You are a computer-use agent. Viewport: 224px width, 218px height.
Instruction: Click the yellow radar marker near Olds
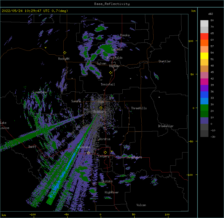coord(101,108)
